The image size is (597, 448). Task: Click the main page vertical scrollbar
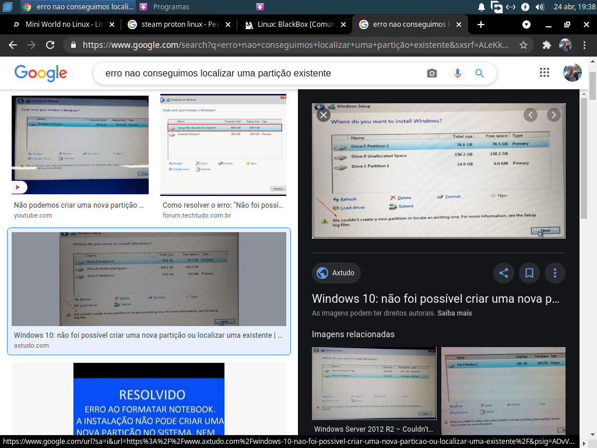tap(592, 86)
